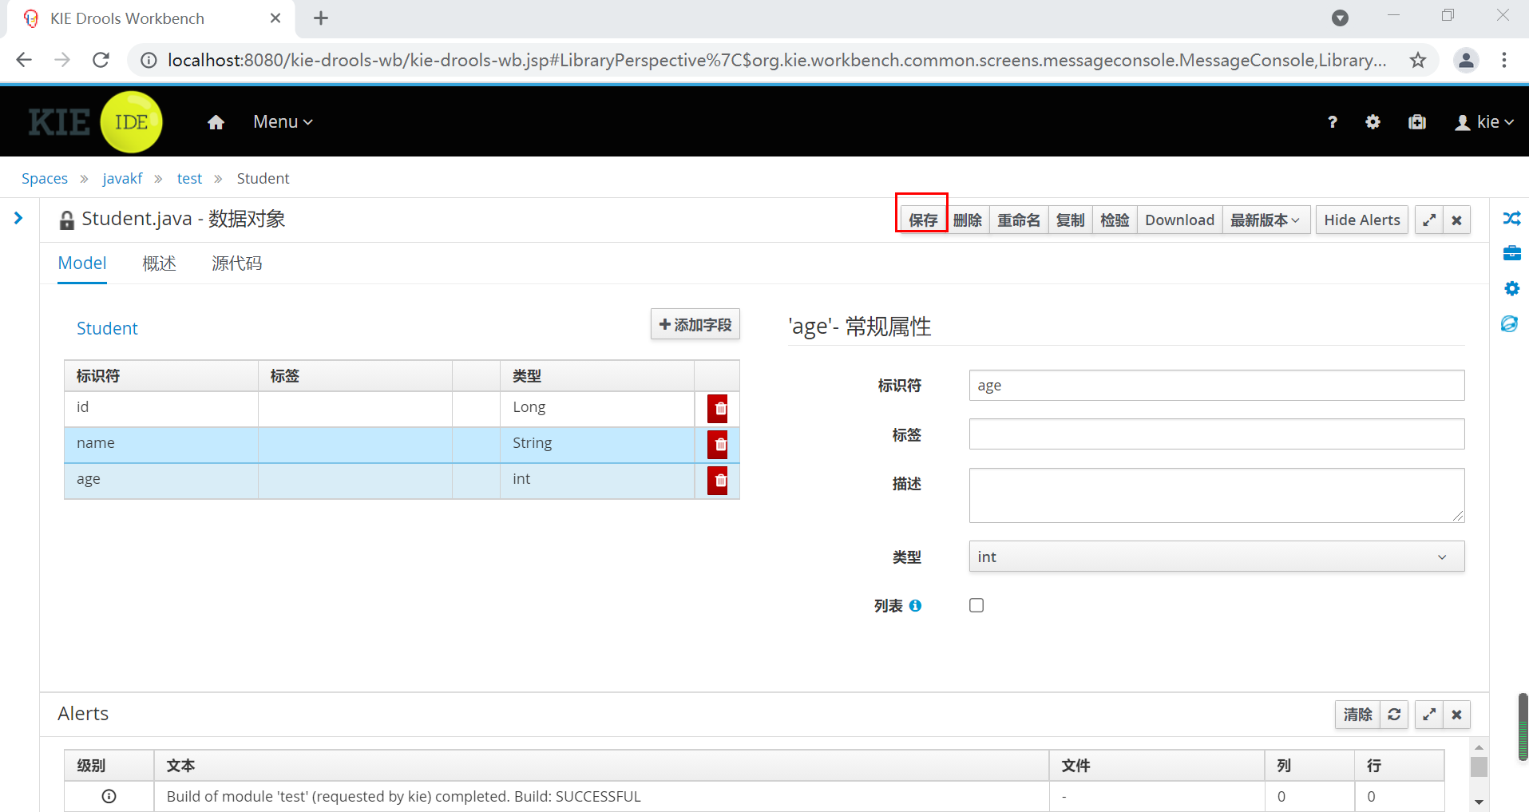Screen dimensions: 1529x812
Task: Bookmark this page with star icon
Action: (x=1418, y=60)
